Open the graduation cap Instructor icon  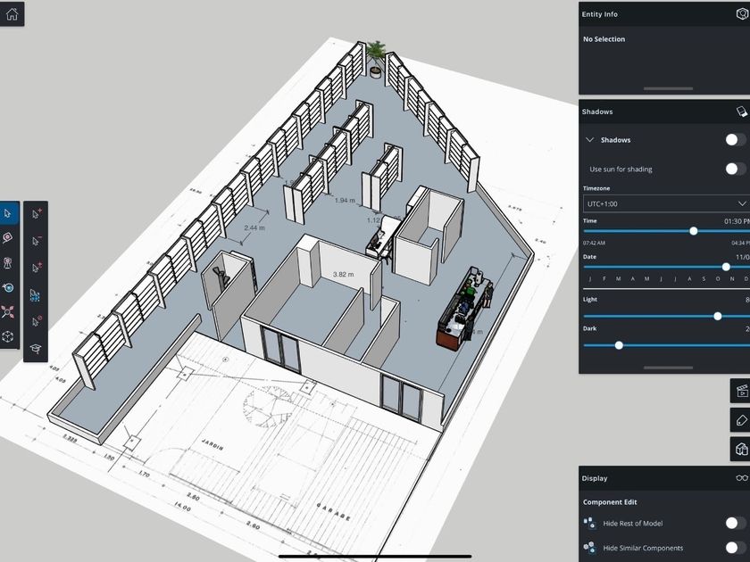(36, 348)
